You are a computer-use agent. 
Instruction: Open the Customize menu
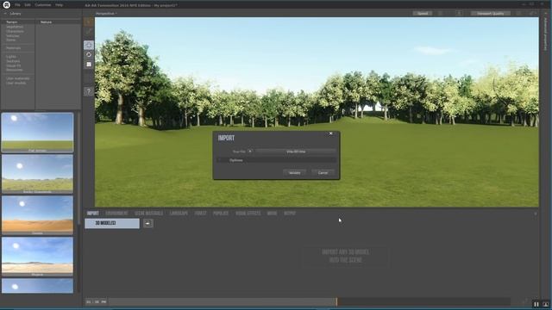(x=43, y=5)
